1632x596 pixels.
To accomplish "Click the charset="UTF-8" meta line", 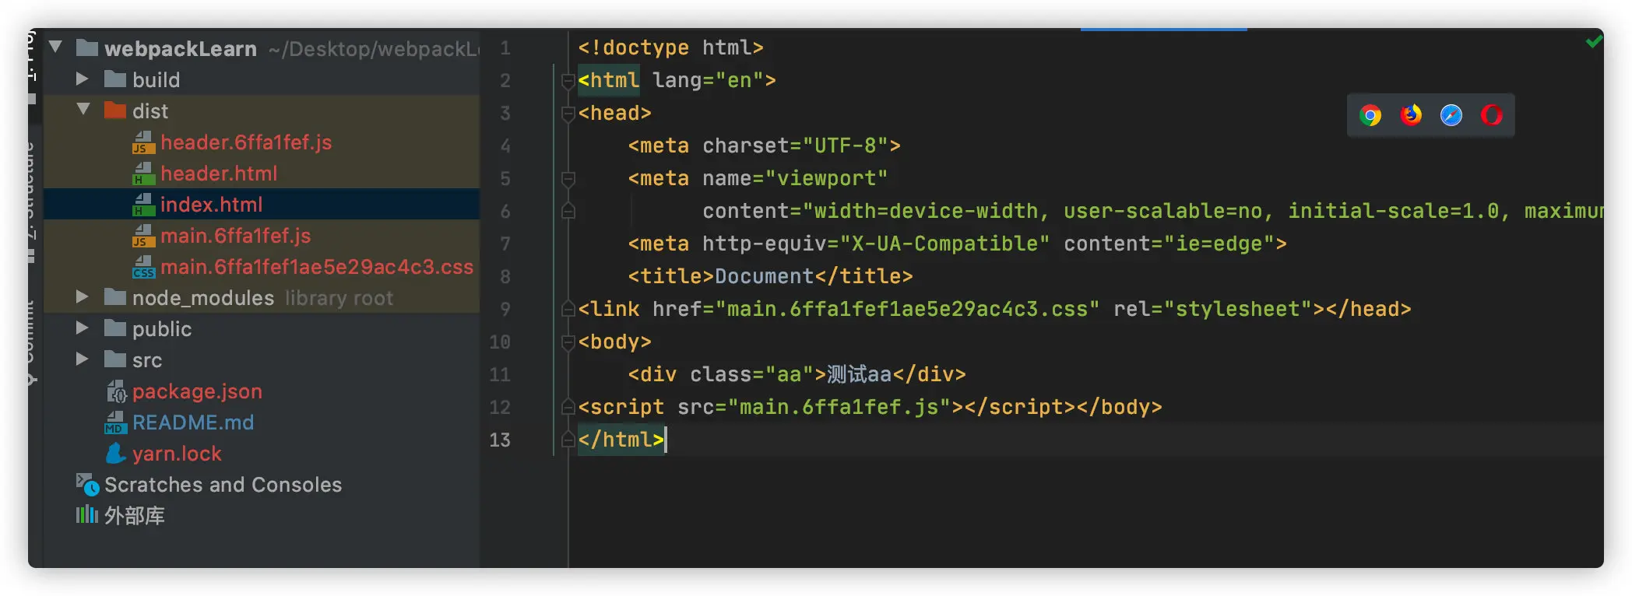I will pos(764,145).
